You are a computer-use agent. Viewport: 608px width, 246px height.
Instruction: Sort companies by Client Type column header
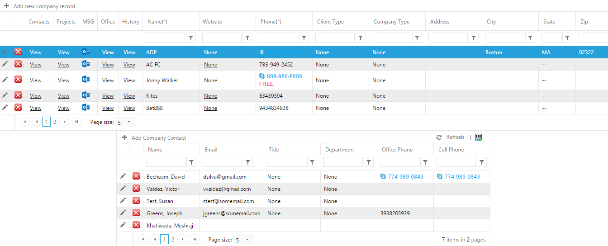click(331, 22)
